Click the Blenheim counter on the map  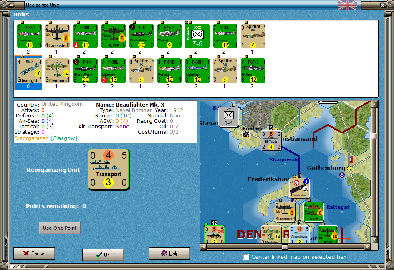[271, 235]
